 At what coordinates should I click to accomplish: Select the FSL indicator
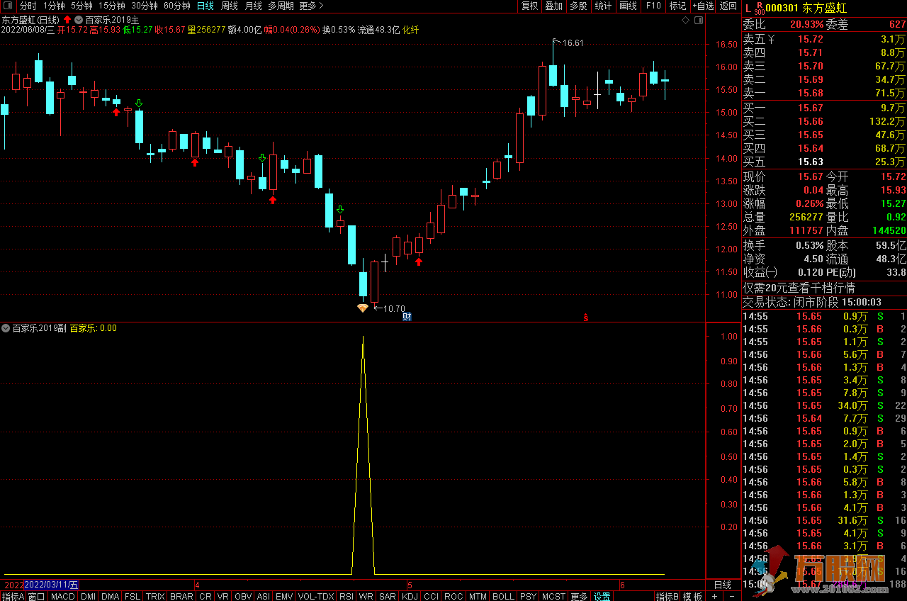coord(133,596)
